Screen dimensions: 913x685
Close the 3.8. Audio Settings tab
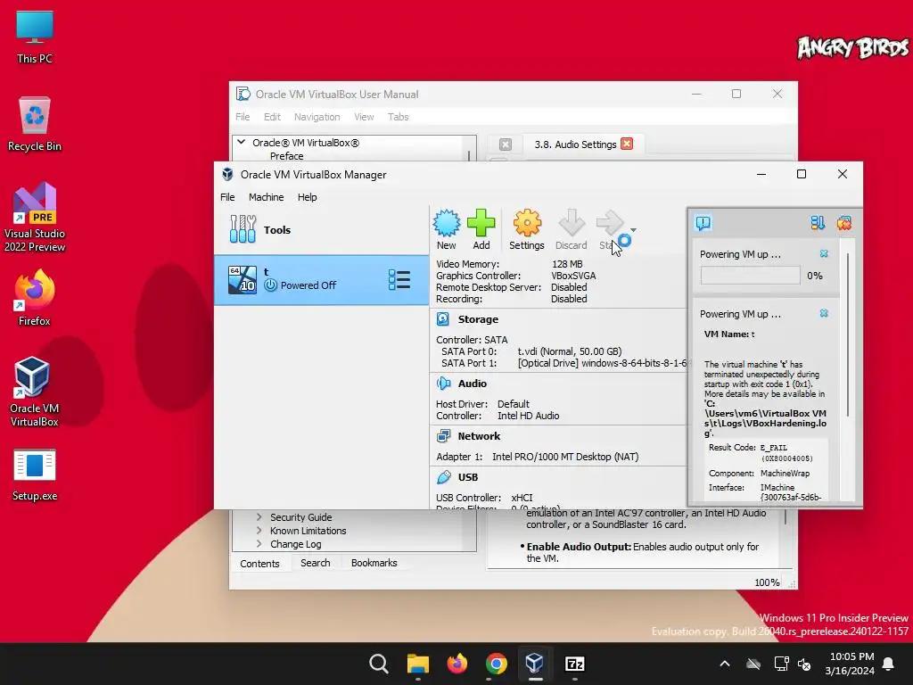coord(627,144)
